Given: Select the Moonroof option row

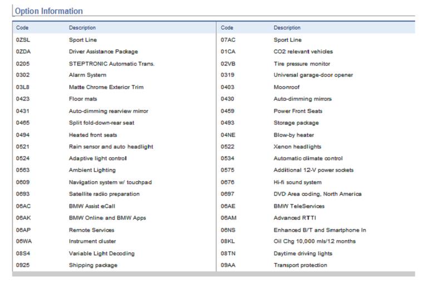Looking at the screenshot, I should (x=287, y=87).
